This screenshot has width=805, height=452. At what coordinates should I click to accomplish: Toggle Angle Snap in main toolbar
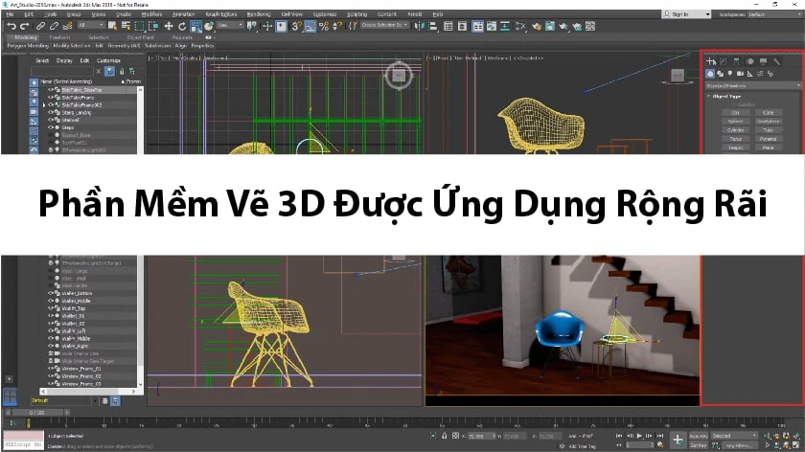(x=310, y=26)
